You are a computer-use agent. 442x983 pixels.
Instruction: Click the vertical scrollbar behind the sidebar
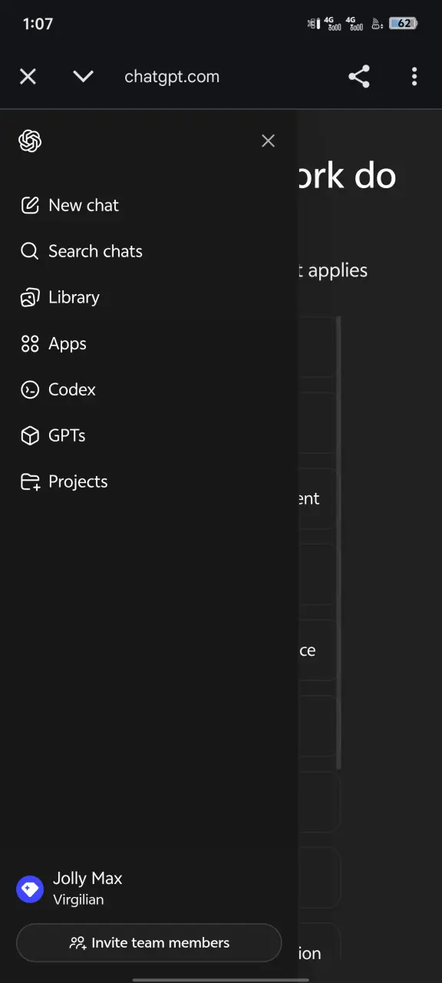click(x=338, y=541)
